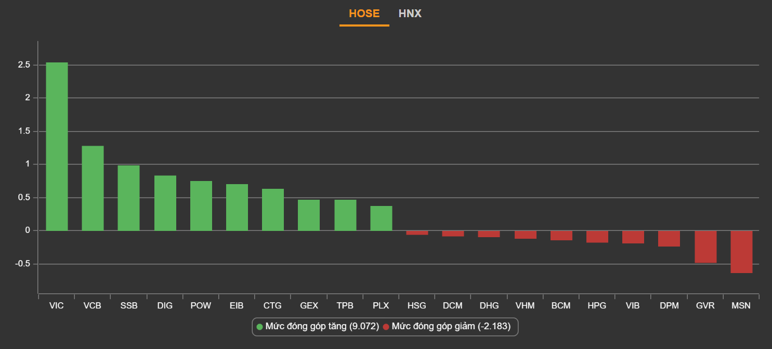Switch to the HNX tab
Viewport: 772px width, 349px height.
tap(410, 14)
